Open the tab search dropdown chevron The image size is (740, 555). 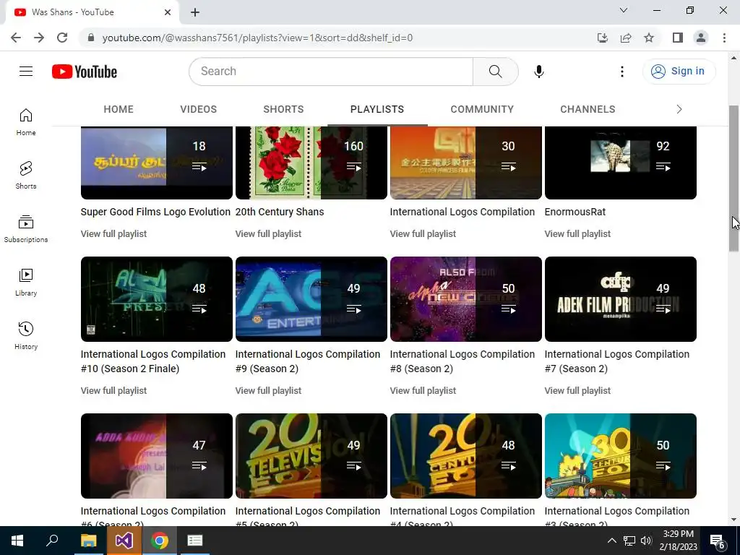624,10
